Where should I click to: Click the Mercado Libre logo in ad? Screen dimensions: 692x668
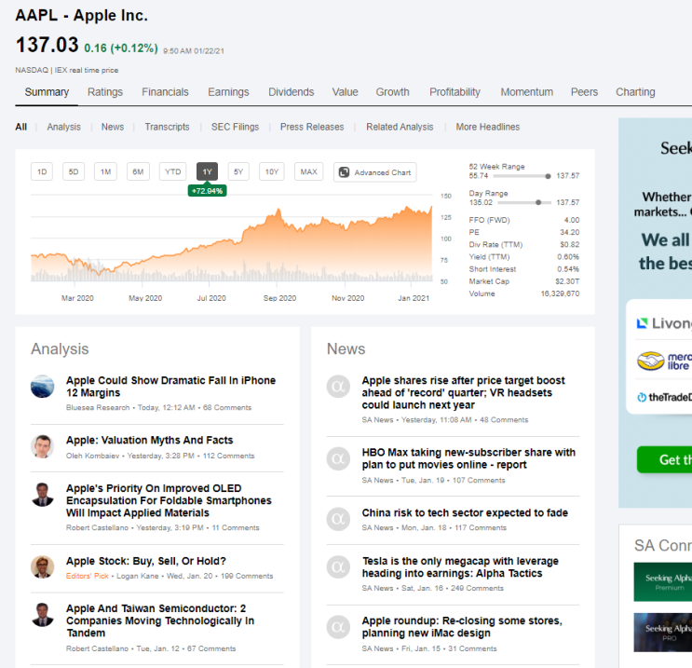664,361
